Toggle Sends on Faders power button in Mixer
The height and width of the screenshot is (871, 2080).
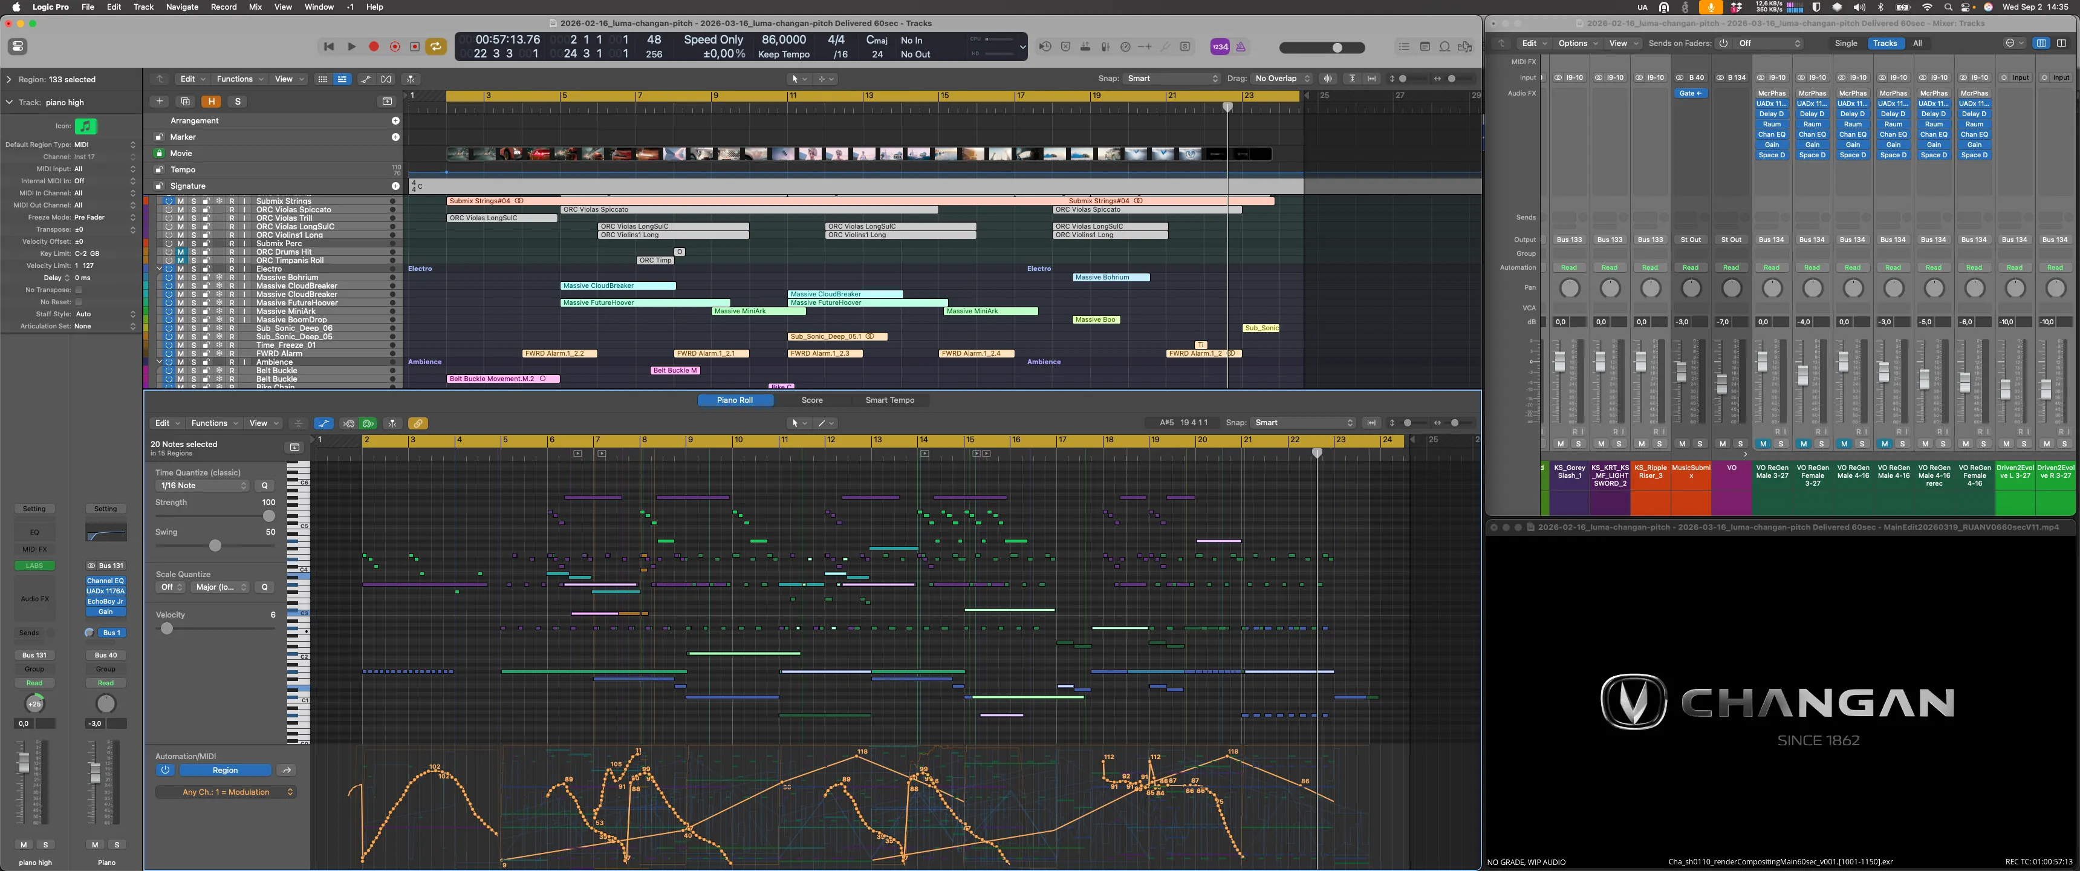coord(1723,44)
